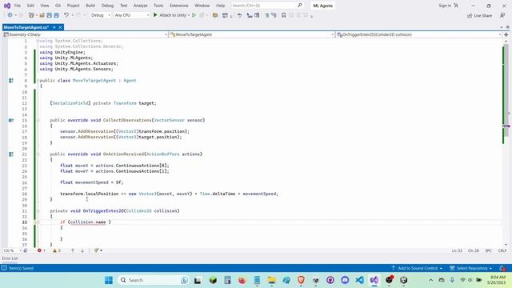Open the File menu
The image size is (512, 288).
tap(18, 6)
